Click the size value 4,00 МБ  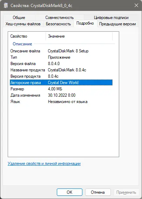(x=55, y=89)
